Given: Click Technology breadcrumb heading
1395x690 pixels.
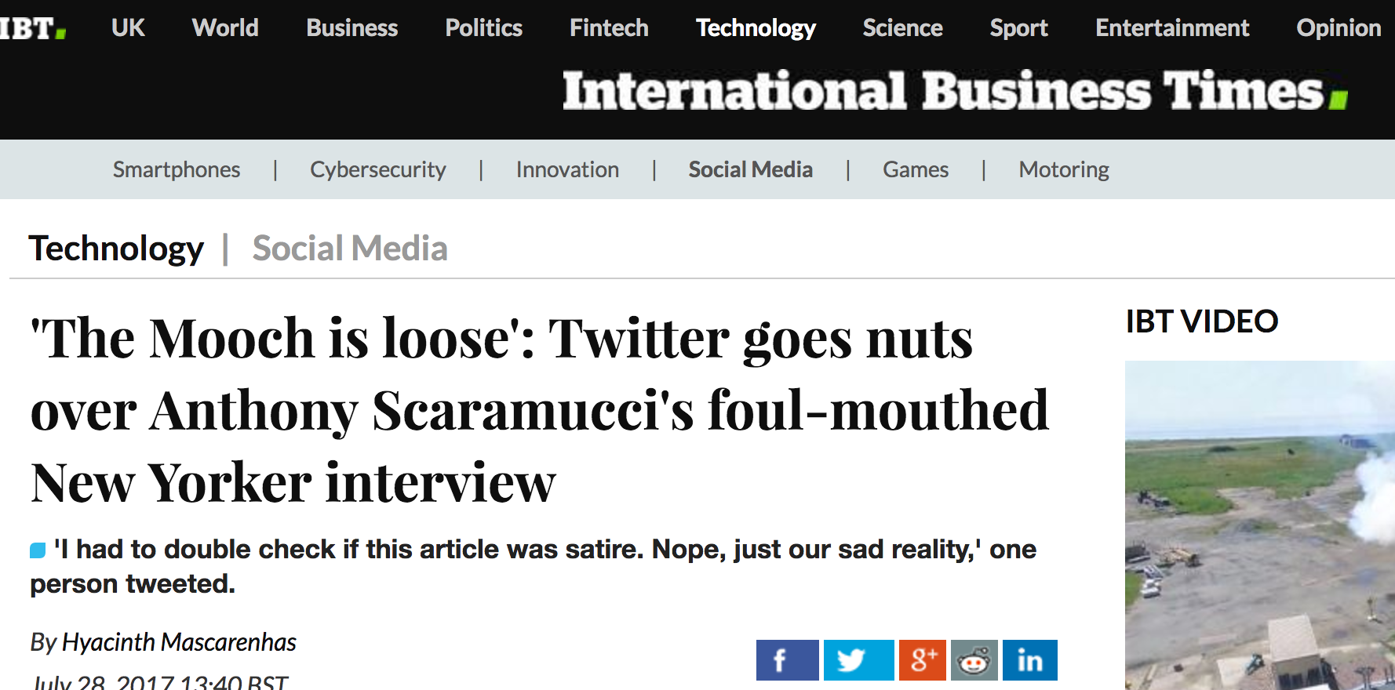Looking at the screenshot, I should [116, 249].
